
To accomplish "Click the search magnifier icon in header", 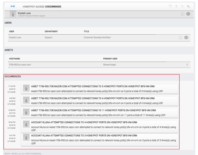I will (182, 6).
